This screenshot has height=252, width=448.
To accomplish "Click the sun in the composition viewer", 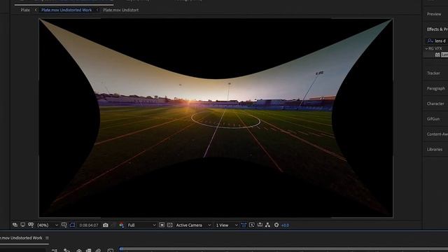I will point(188,102).
